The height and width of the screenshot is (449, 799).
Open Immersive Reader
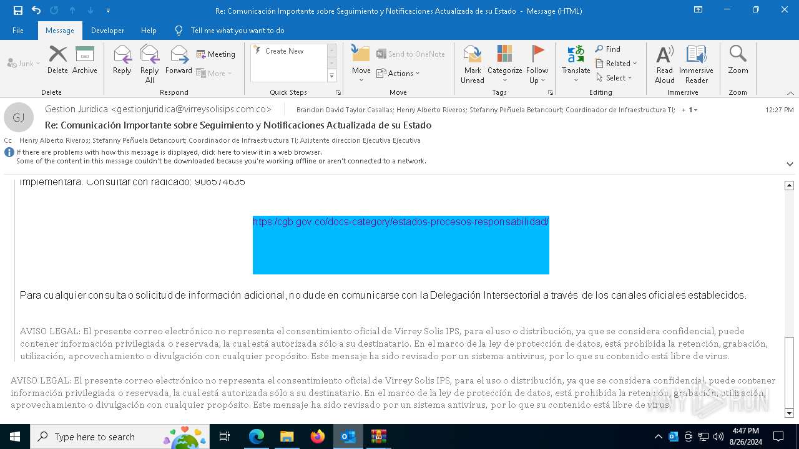point(696,64)
